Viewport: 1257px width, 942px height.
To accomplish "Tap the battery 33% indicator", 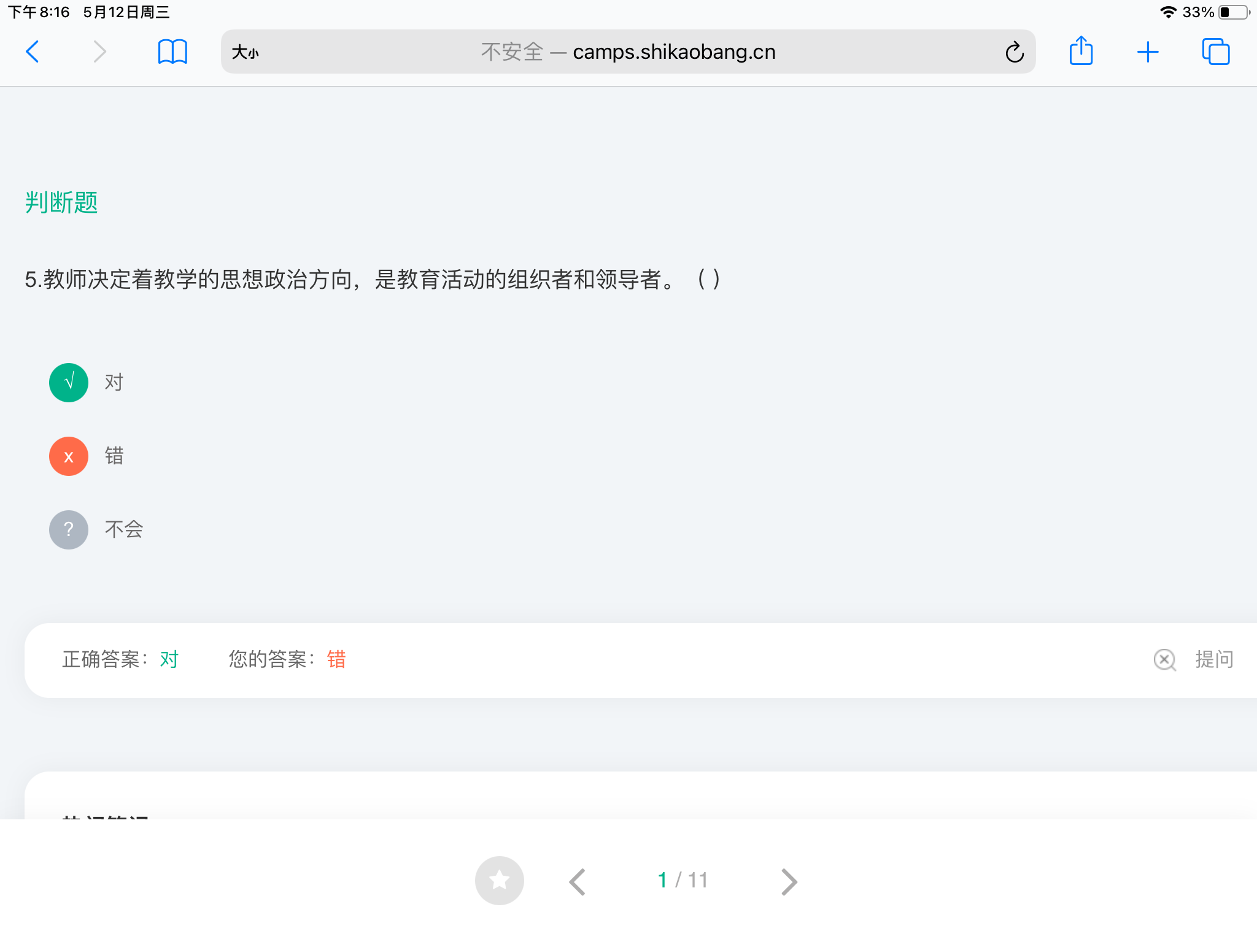I will click(x=1216, y=12).
